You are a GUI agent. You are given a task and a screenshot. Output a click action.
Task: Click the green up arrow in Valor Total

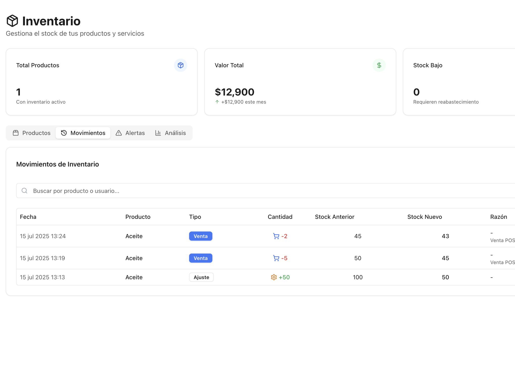217,102
